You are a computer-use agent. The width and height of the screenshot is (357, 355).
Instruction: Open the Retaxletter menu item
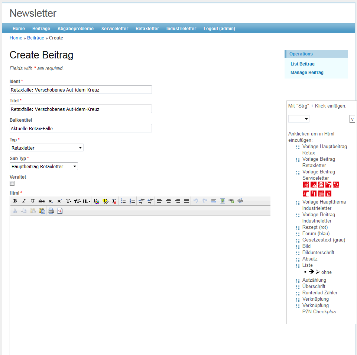point(147,29)
